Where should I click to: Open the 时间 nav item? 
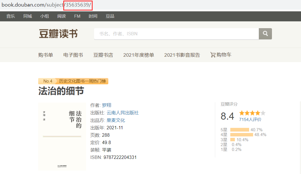click(93, 16)
